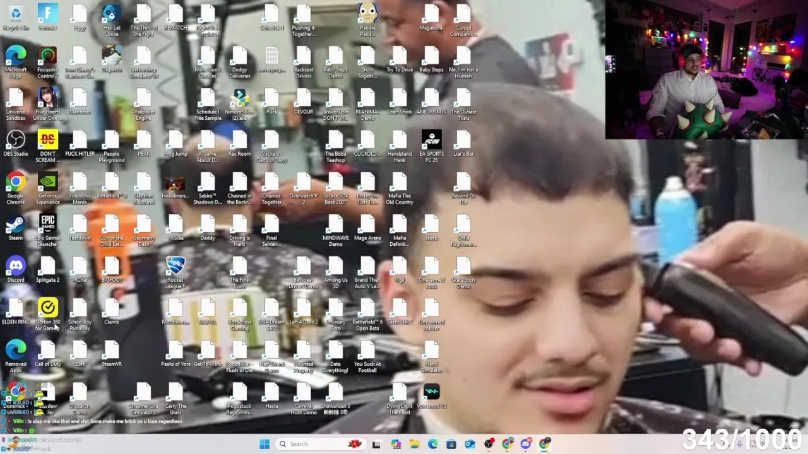Select No, I'm not a Human shortcut
Image resolution: width=808 pixels, height=454 pixels.
click(463, 62)
